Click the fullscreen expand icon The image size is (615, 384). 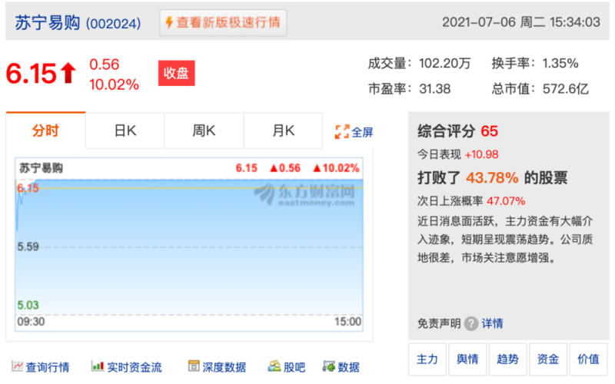[x=342, y=131]
